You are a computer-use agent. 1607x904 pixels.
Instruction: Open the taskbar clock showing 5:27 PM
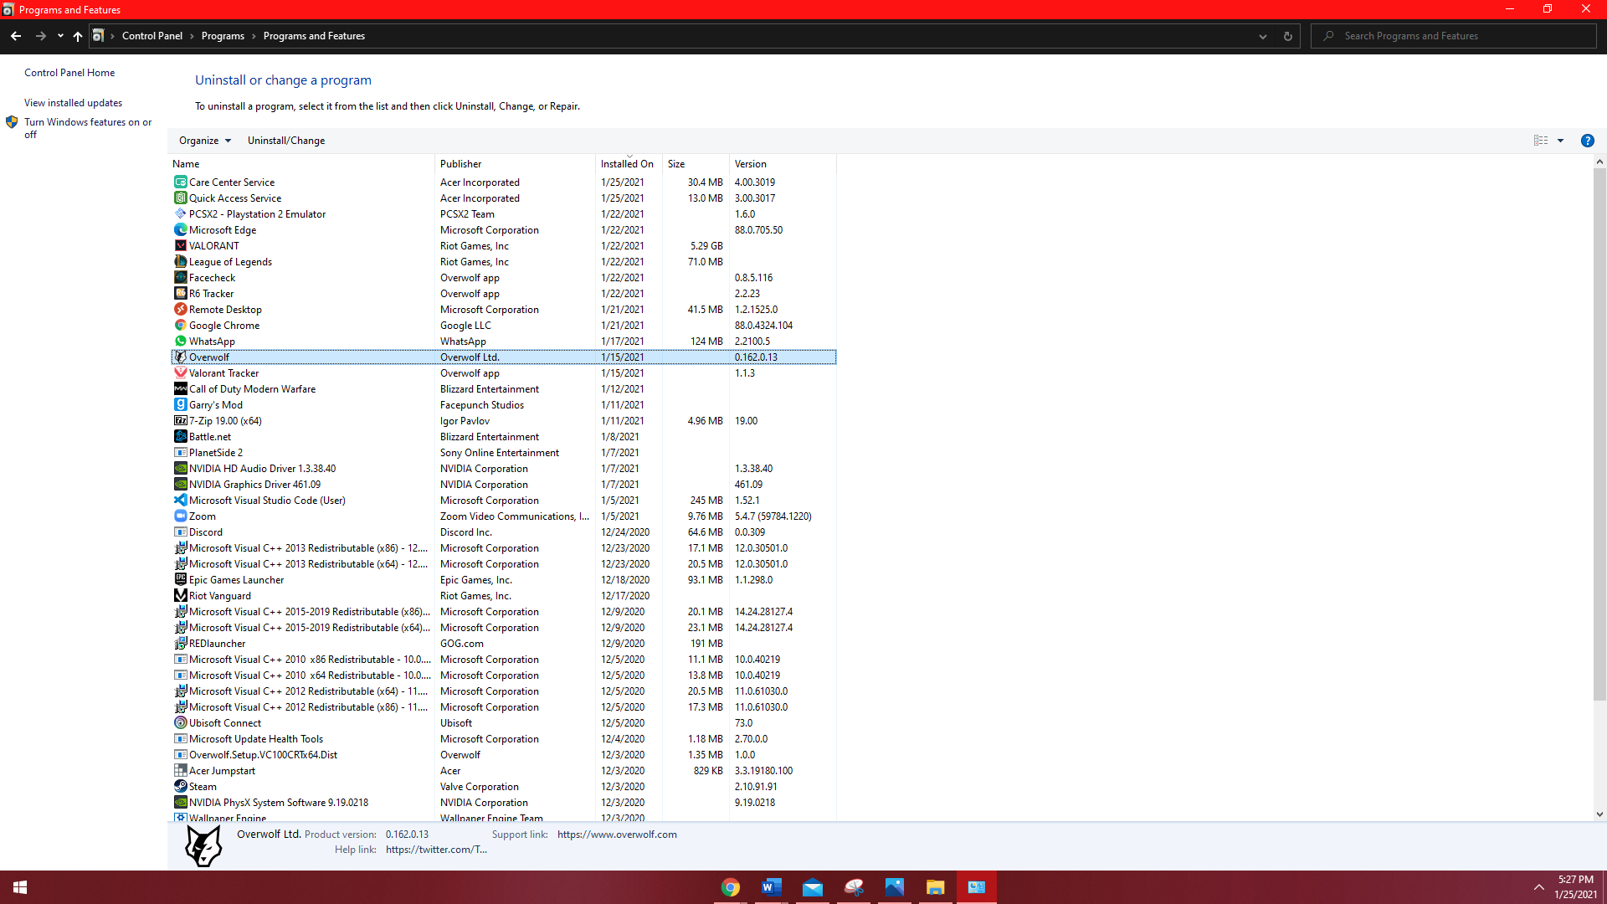click(1575, 887)
